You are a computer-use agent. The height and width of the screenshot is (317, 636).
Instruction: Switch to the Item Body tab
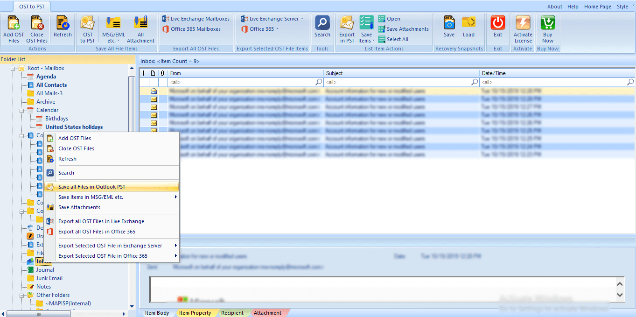click(x=157, y=313)
